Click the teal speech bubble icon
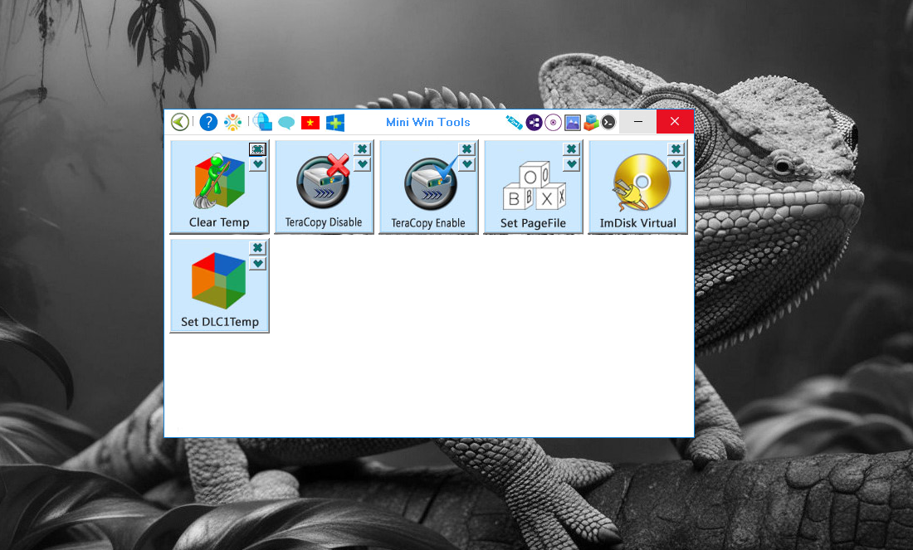This screenshot has width=913, height=550. click(x=286, y=123)
